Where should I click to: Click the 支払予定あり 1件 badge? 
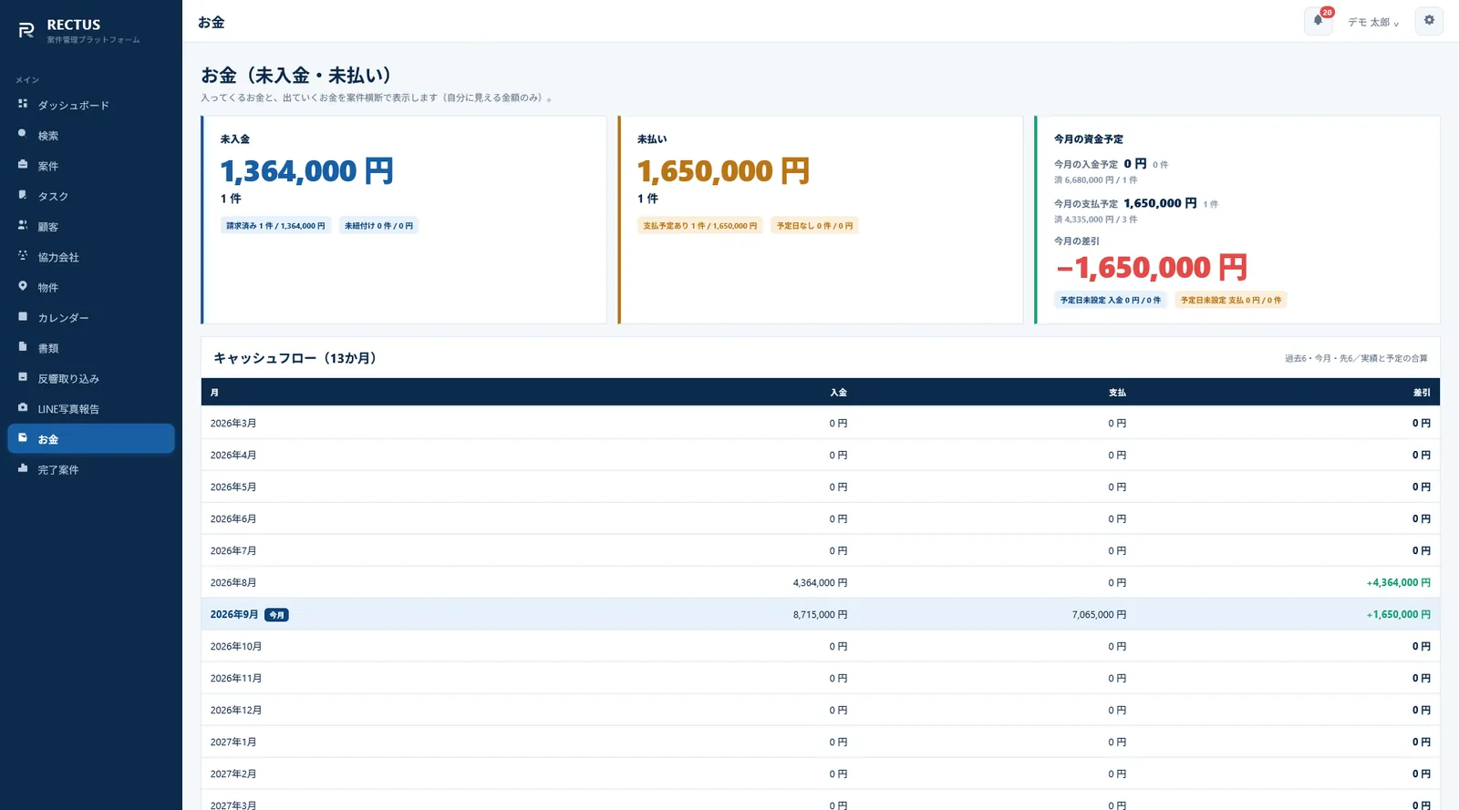(700, 225)
